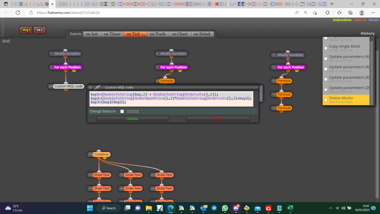Screen dimensions: 380x214
Task: Open the Variables side tab of dialog
Action: (x=261, y=93)
